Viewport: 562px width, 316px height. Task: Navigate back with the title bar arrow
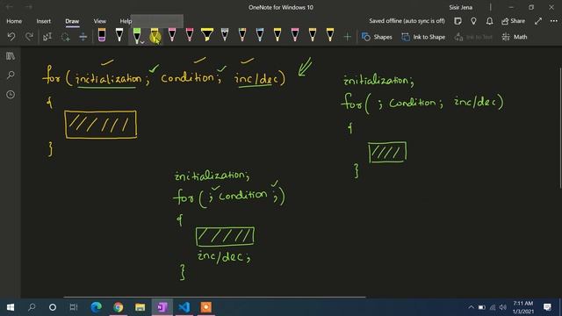[x=10, y=7]
